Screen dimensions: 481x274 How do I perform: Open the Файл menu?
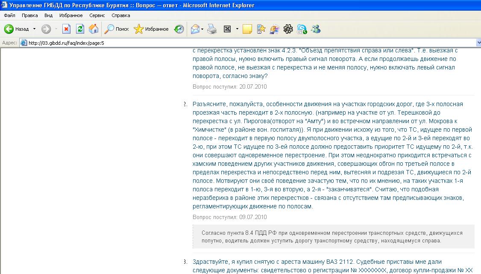pyautogui.click(x=9, y=15)
